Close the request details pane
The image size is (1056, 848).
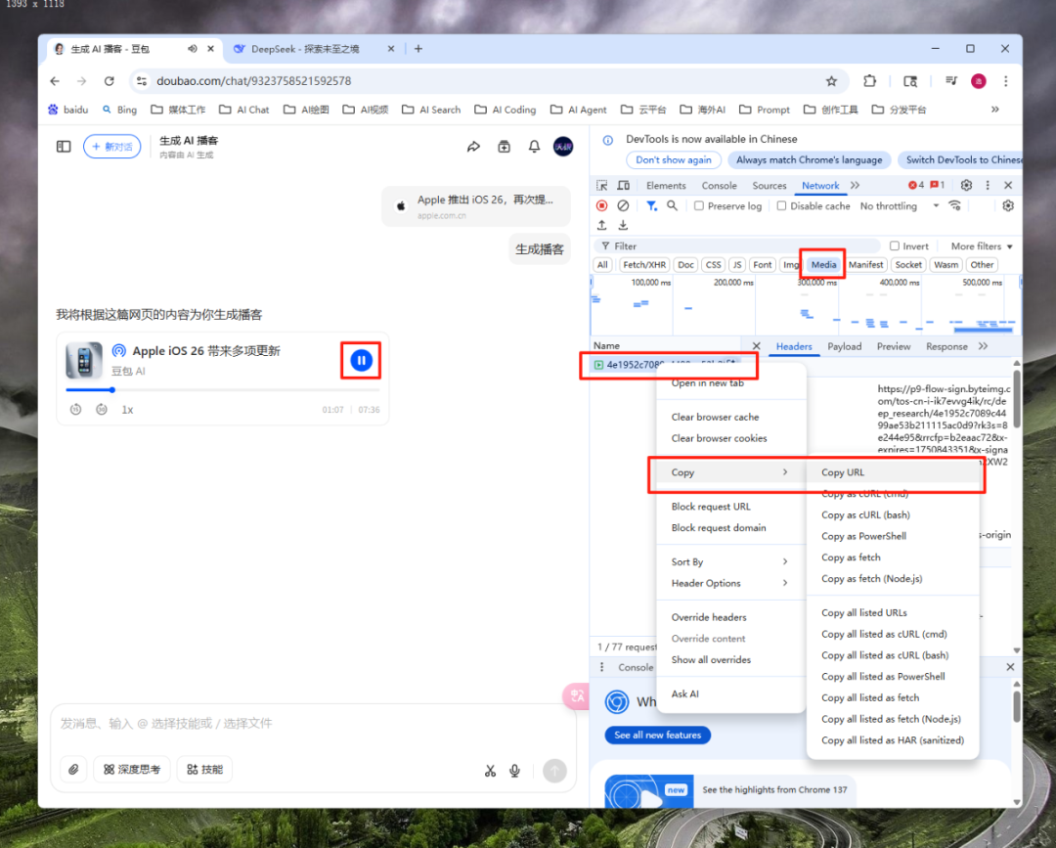coord(756,346)
